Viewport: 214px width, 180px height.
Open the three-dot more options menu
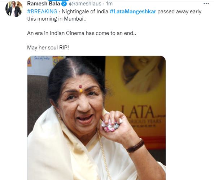coord(206,4)
